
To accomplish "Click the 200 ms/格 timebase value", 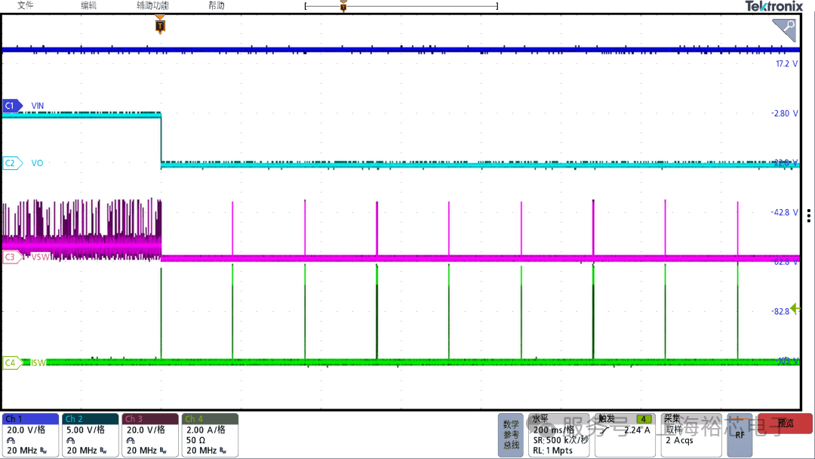I will [554, 430].
